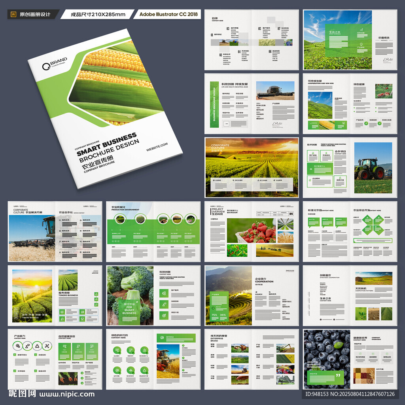
Task: Click the Adobe Illustrator CC 2018 label
Action: pos(168,14)
